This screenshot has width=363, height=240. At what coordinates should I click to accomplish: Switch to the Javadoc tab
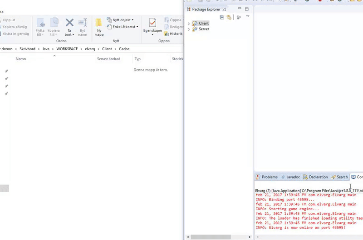tap(291, 177)
